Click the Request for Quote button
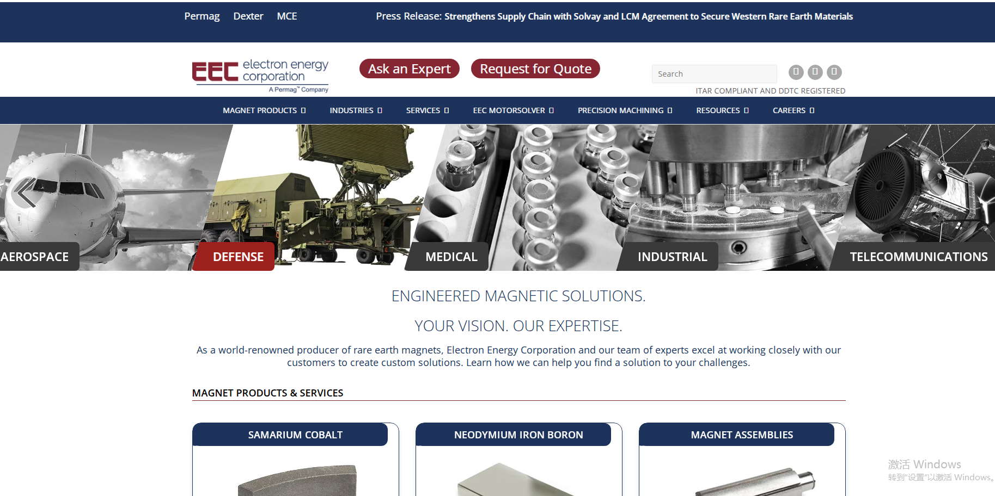Image resolution: width=995 pixels, height=496 pixels. (x=535, y=69)
